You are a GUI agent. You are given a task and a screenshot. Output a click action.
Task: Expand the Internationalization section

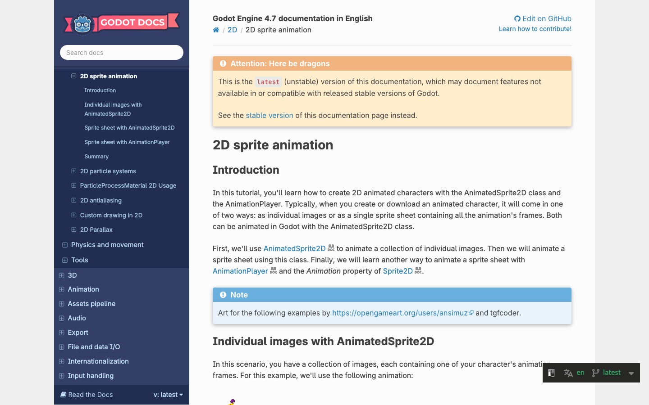pos(61,361)
